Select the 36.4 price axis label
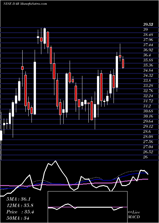This screenshot has height=223, width=159. coord(147,55)
